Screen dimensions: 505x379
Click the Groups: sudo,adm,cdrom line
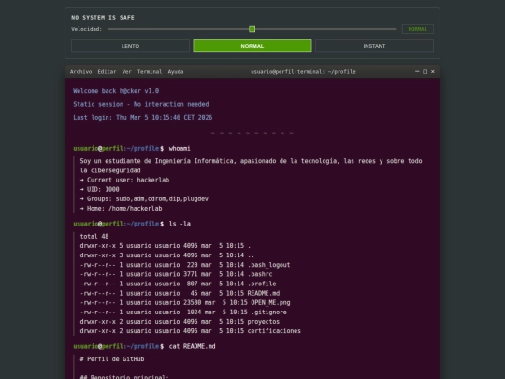click(x=144, y=198)
